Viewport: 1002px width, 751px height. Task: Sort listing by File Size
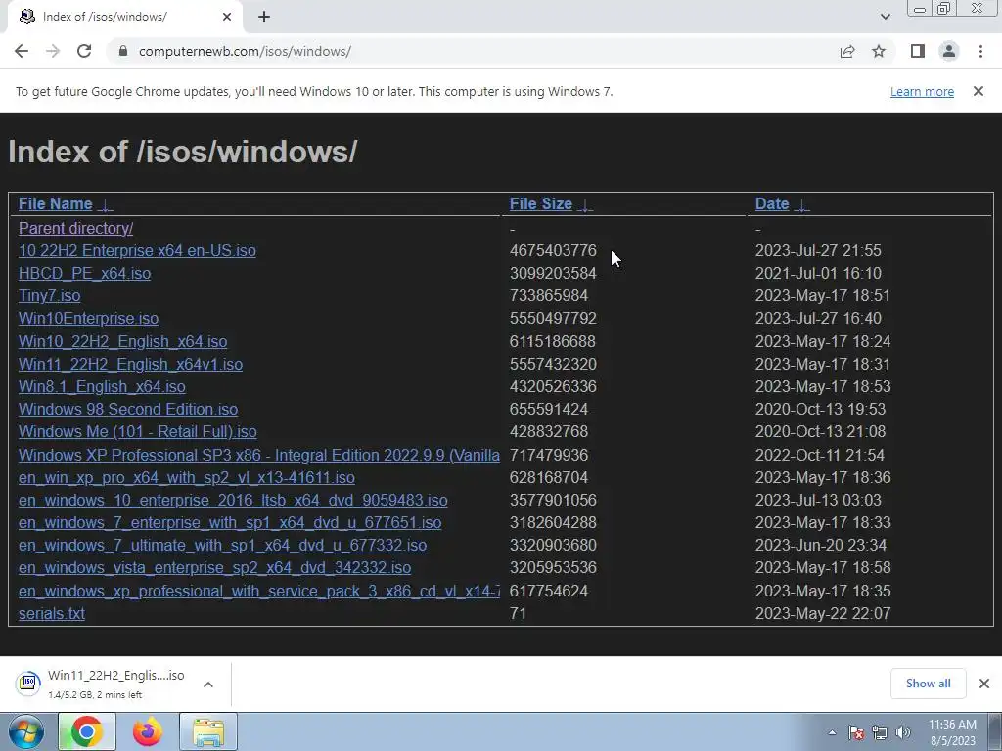540,203
